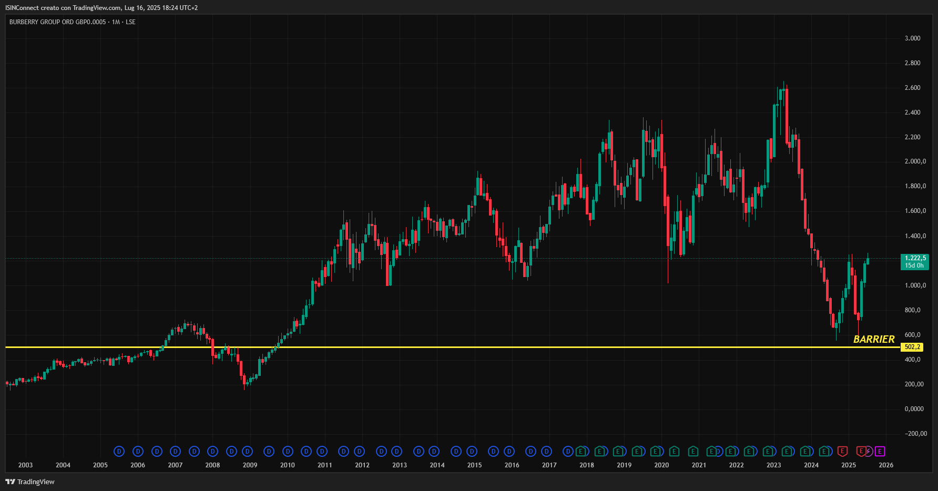Viewport: 938px width, 491px height.
Task: Click the dividend marker between 2011 and 2012
Action: [343, 451]
